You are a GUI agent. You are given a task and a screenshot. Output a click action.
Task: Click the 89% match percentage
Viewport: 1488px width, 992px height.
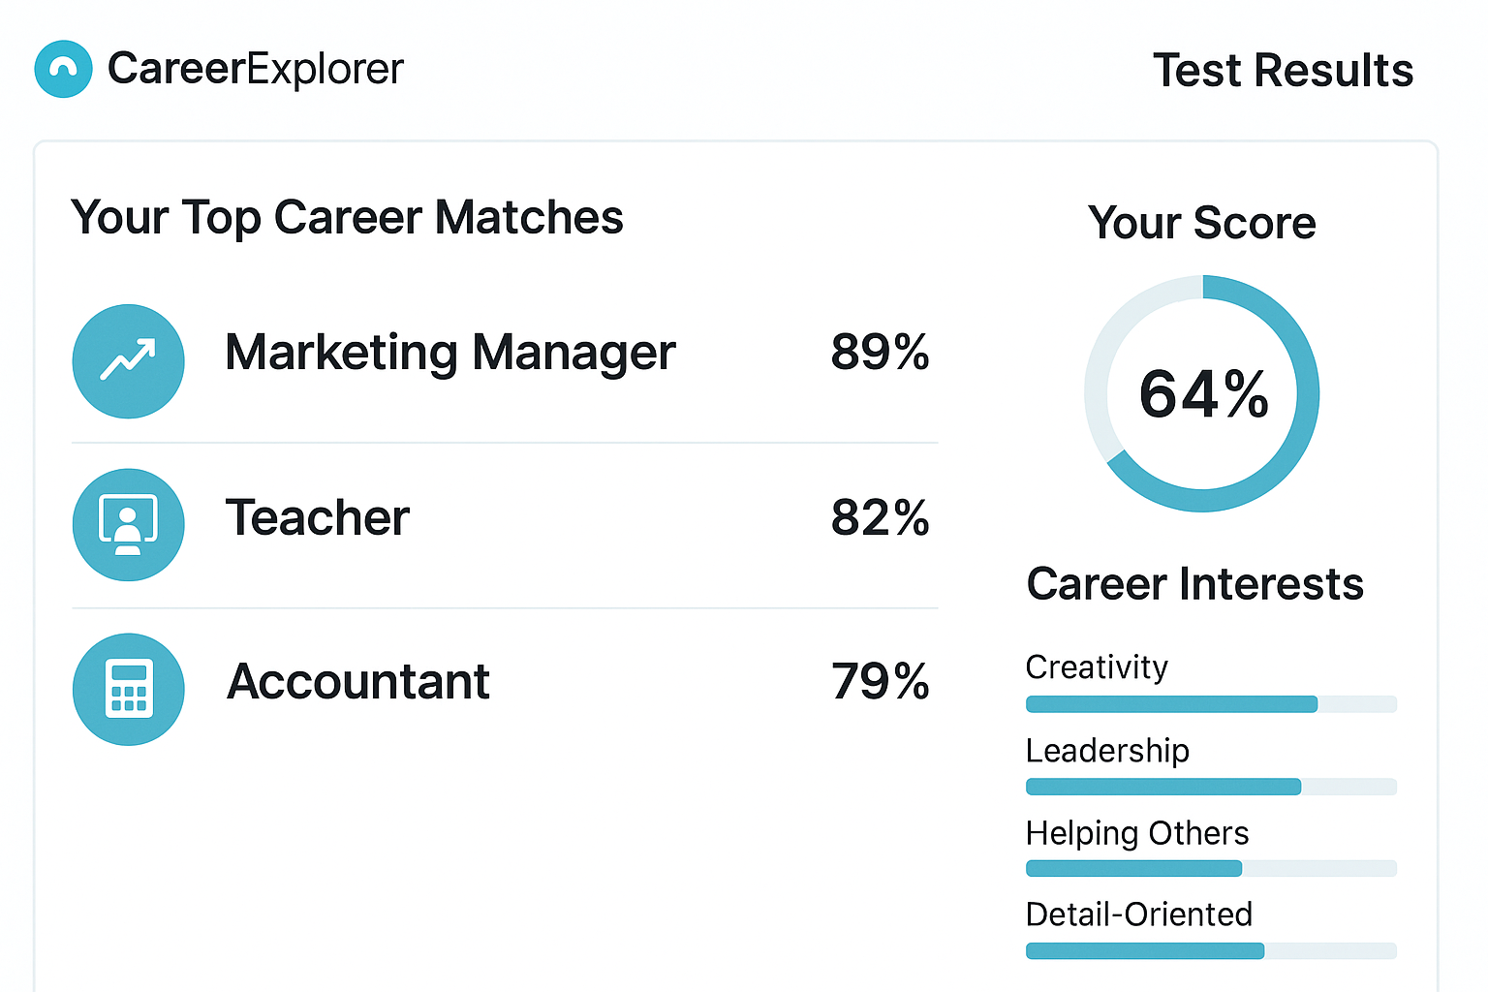point(880,352)
